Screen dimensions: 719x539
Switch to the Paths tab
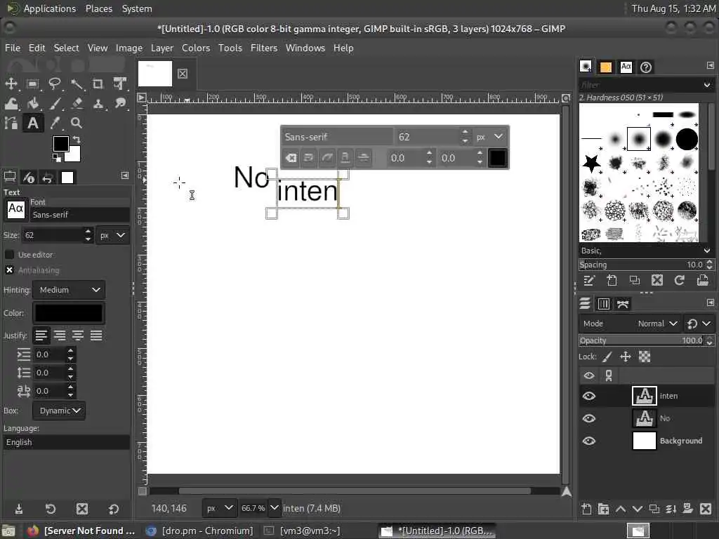click(x=623, y=304)
